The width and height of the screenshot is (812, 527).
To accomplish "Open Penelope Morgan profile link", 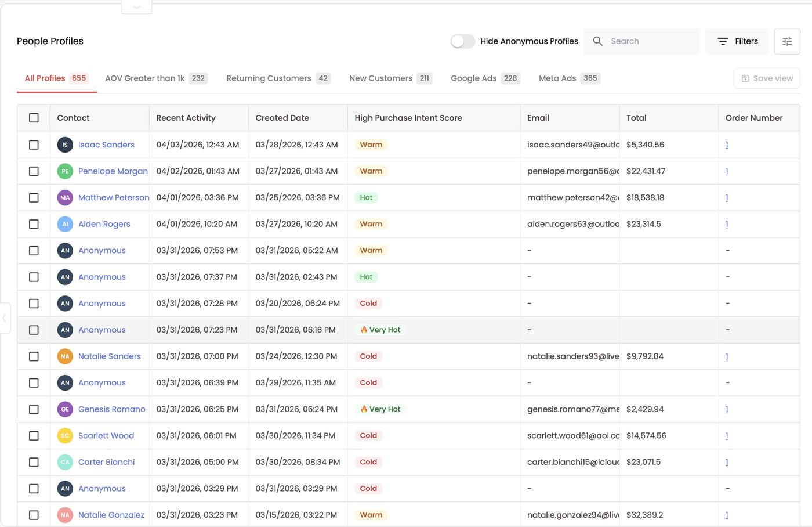I will 113,171.
